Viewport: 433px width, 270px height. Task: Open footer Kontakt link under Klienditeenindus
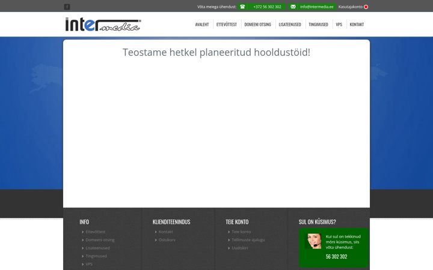click(x=166, y=232)
